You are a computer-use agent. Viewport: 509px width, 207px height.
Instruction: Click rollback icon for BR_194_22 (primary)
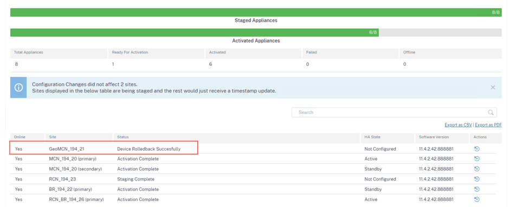(476, 189)
